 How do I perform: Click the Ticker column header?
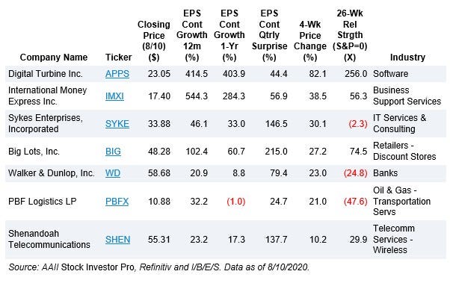[x=118, y=57]
